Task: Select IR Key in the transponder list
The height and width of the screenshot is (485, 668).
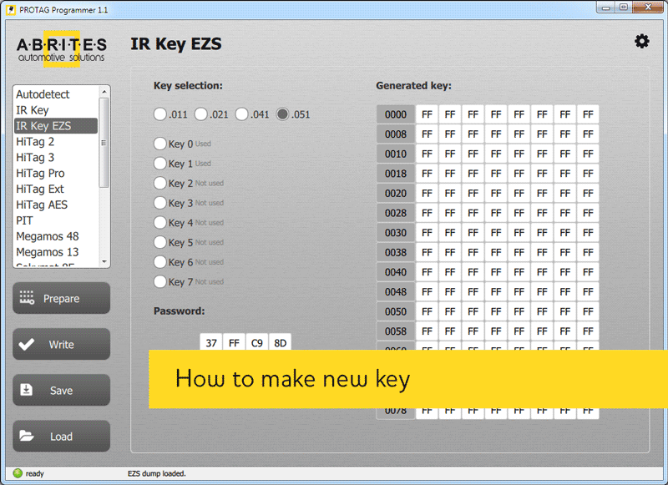Action: [56, 110]
